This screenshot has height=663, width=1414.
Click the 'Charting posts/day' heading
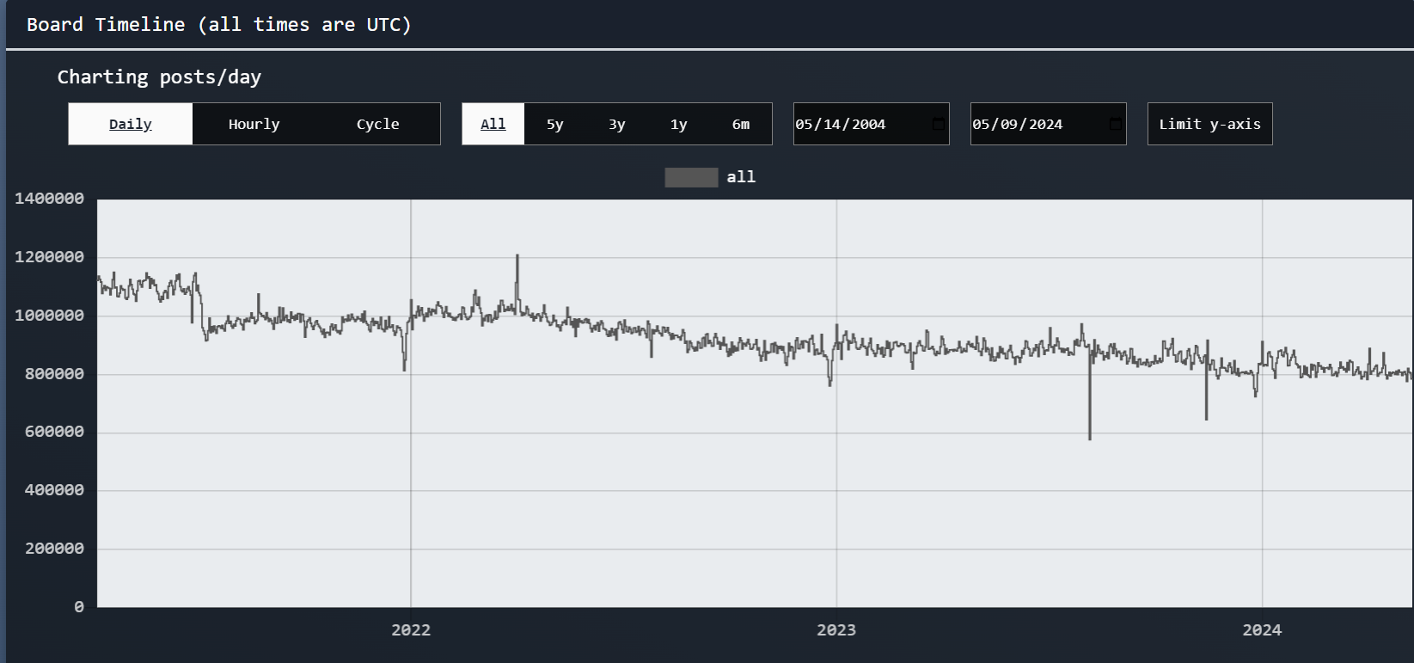click(x=159, y=77)
